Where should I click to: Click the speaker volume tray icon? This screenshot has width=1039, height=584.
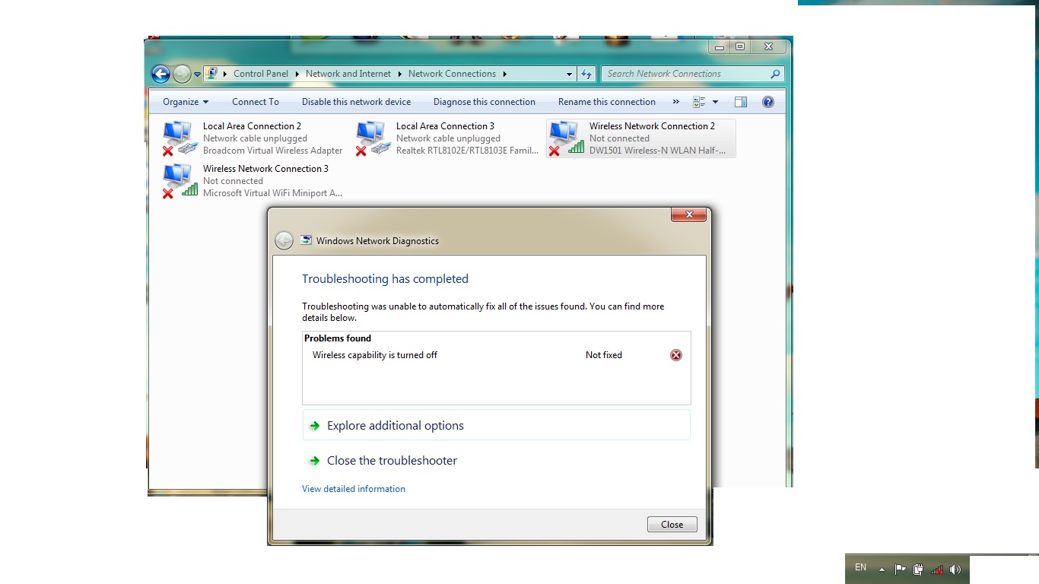click(x=955, y=569)
